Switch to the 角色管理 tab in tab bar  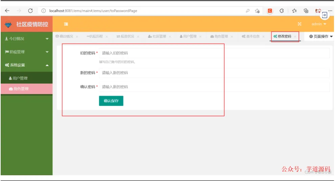pos(219,36)
